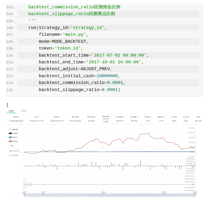This screenshot has width=208, height=201.
Task: Toggle the 沪深300 benchmark legend line
Action: 13,155
